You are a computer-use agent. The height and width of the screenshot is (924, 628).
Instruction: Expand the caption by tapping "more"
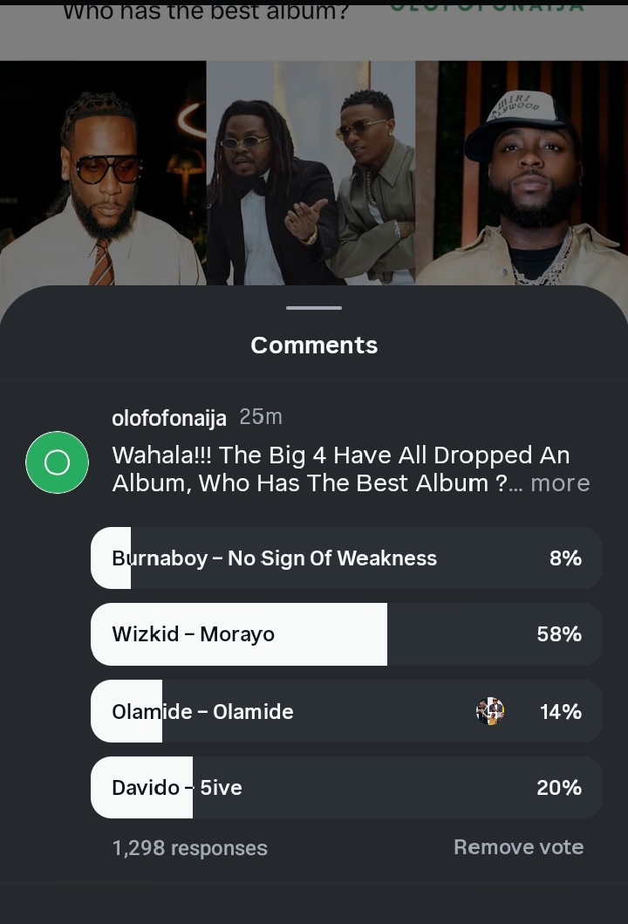(x=560, y=483)
